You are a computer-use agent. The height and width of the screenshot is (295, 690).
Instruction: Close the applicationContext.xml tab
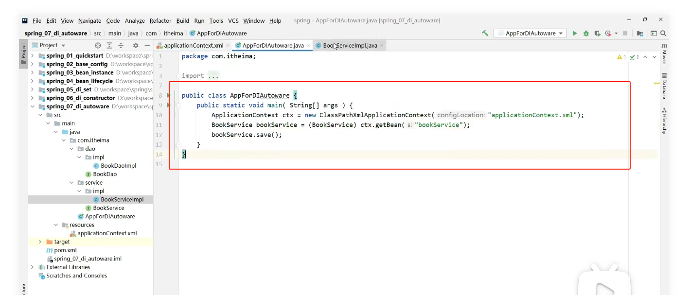coord(228,46)
